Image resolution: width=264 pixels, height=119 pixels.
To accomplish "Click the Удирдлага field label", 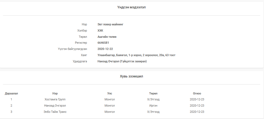I will pyautogui.click(x=80, y=62).
